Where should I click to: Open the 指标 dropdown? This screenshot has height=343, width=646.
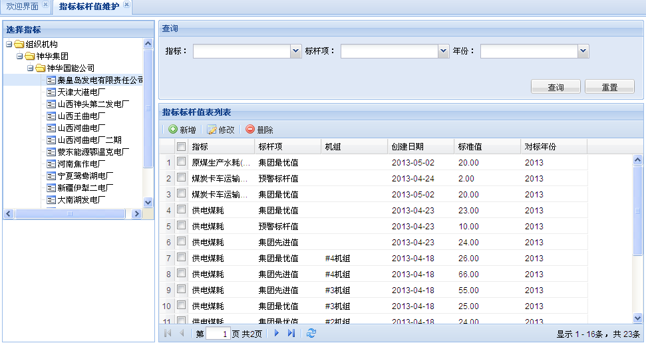point(295,51)
